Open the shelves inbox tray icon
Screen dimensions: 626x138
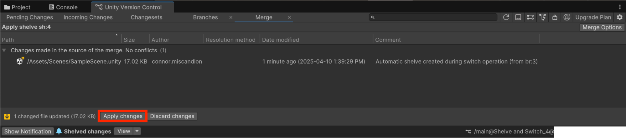(518, 17)
